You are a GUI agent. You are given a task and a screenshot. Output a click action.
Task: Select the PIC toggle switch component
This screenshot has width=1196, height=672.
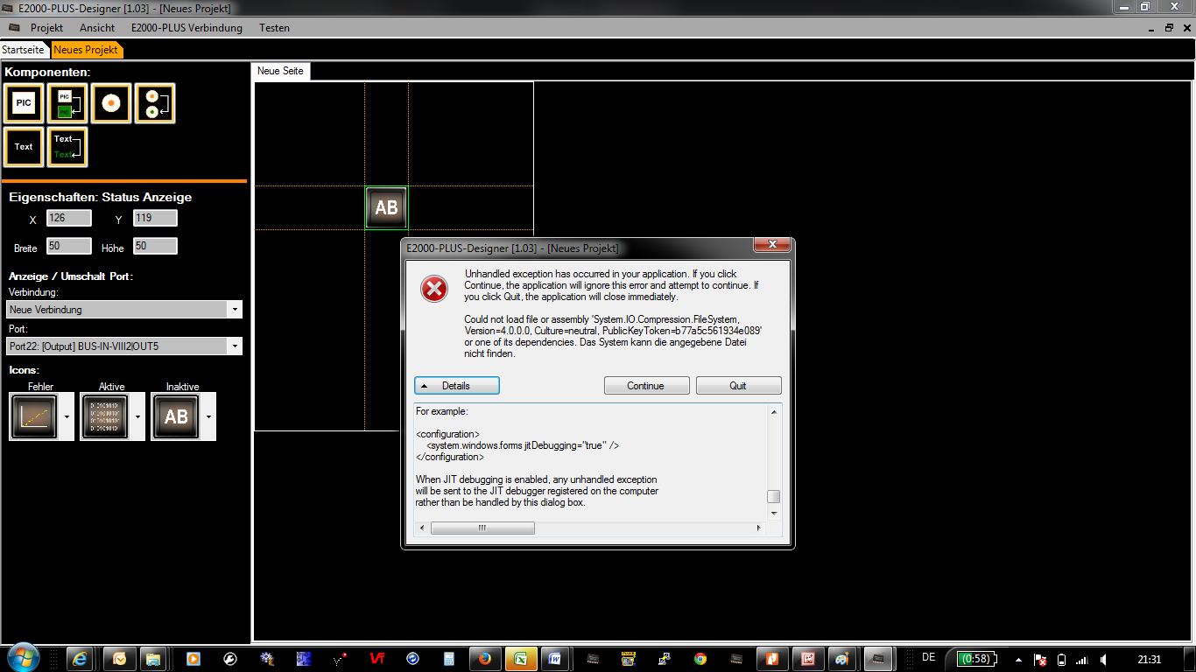[x=67, y=103]
